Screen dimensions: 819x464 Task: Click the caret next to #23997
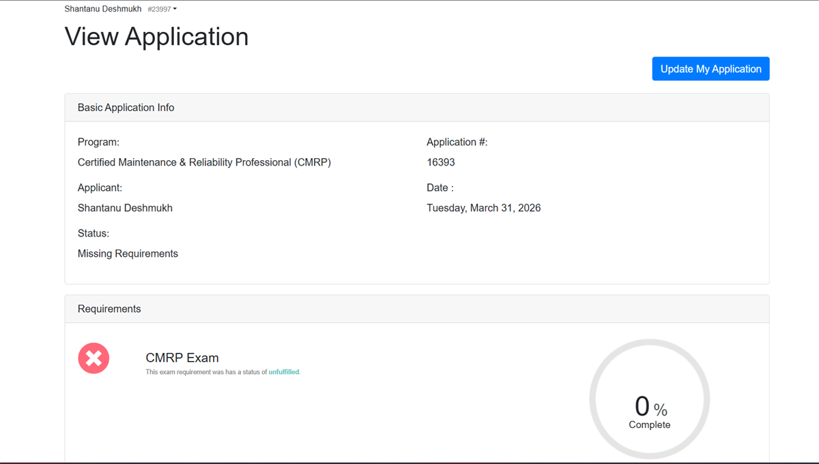pyautogui.click(x=175, y=9)
